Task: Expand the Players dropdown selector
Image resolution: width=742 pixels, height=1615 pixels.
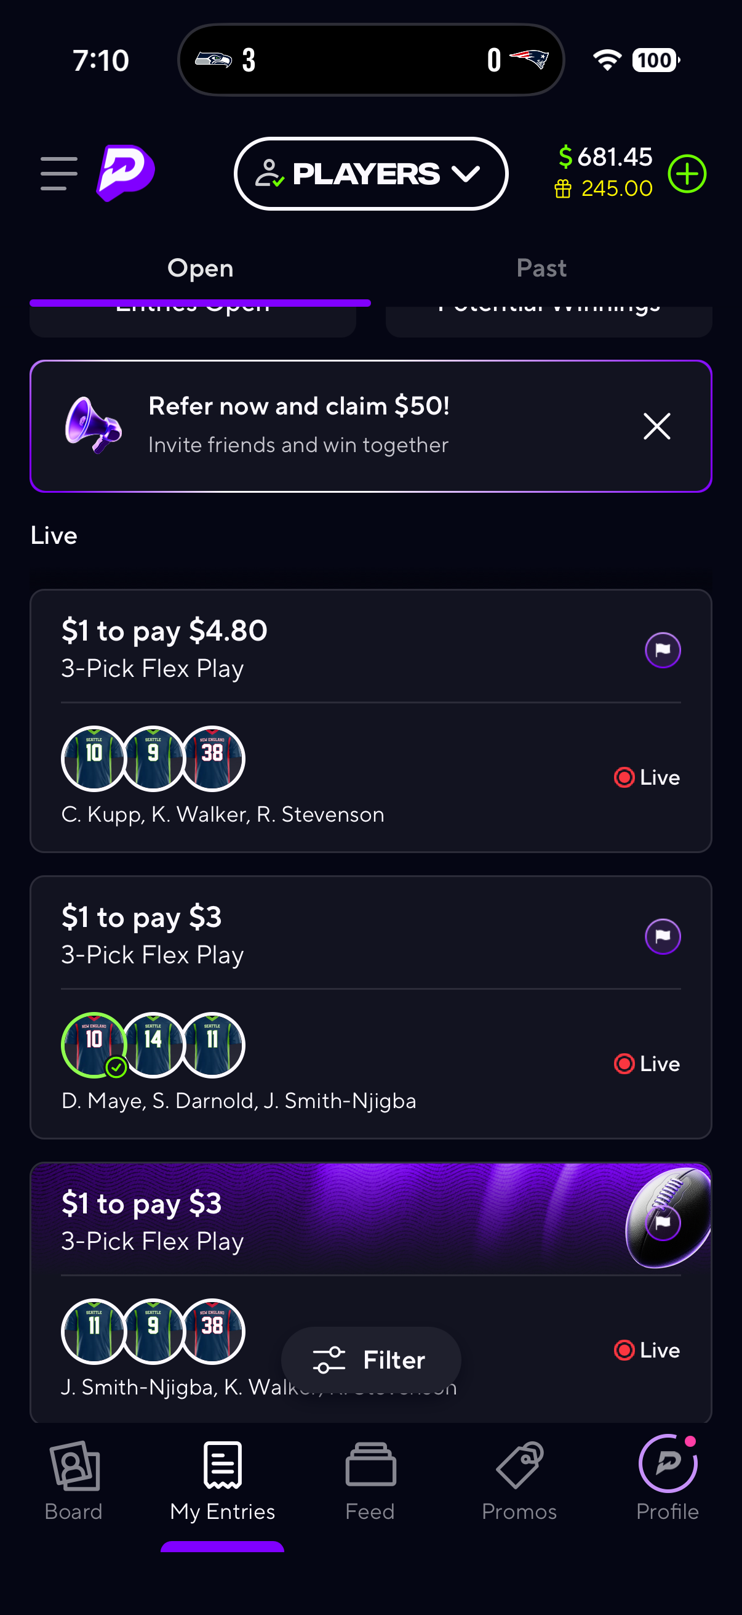Action: [x=370, y=174]
